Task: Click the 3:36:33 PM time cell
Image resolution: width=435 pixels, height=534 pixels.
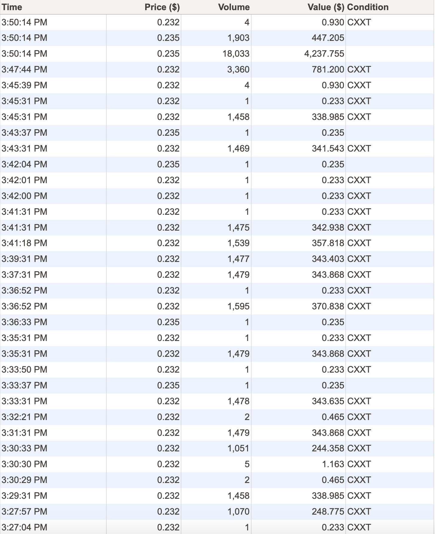Action: point(24,322)
